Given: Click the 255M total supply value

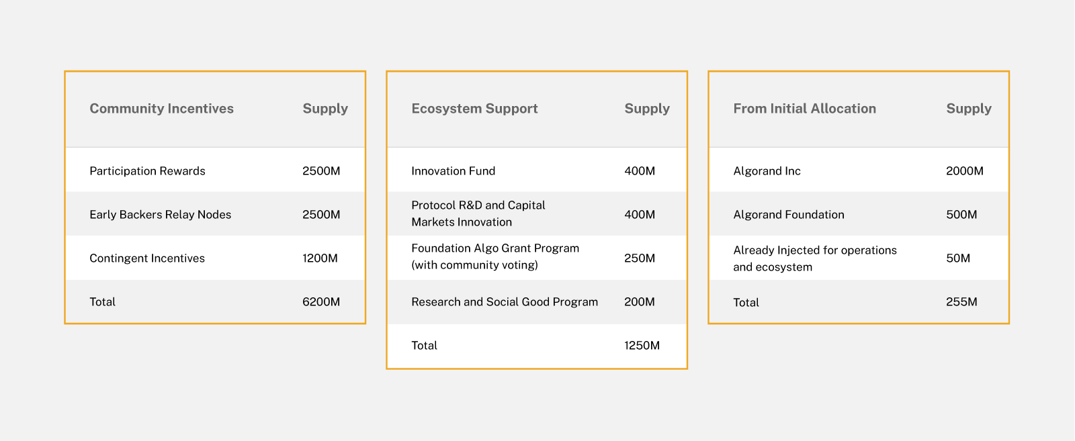Looking at the screenshot, I should click(x=961, y=302).
